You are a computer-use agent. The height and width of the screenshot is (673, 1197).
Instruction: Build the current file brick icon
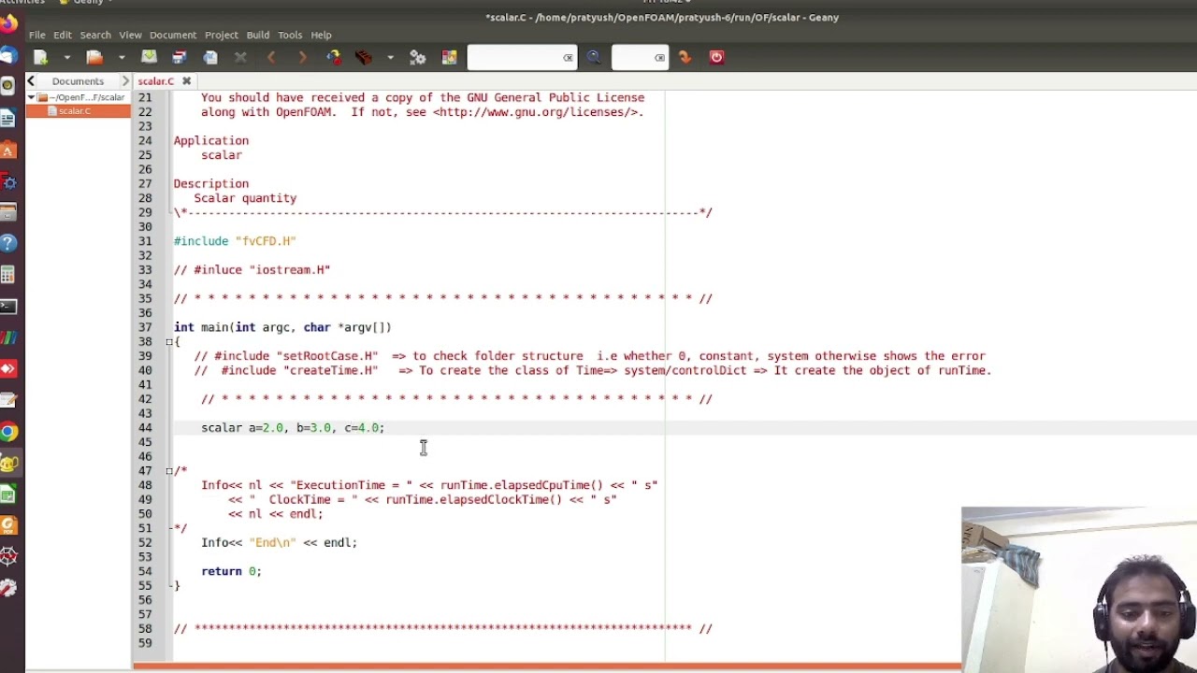click(x=364, y=57)
